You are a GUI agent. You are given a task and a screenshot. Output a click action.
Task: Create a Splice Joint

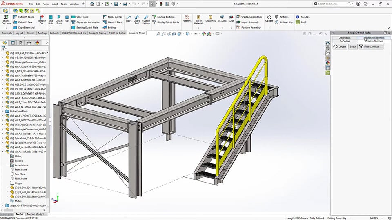click(80, 17)
